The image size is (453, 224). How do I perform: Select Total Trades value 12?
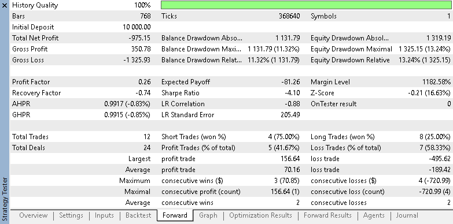147,137
